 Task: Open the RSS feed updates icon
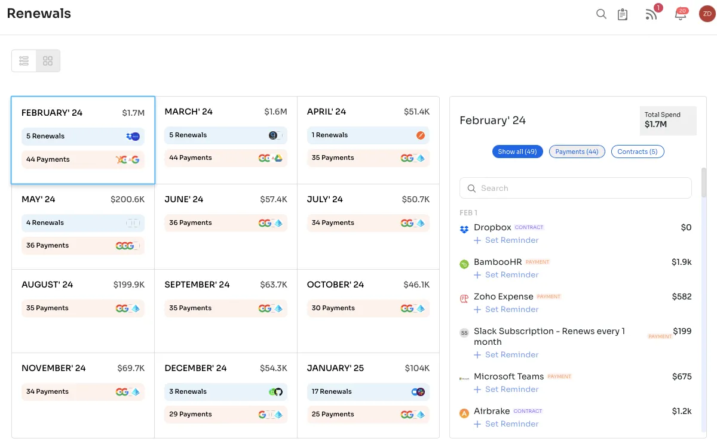point(651,14)
